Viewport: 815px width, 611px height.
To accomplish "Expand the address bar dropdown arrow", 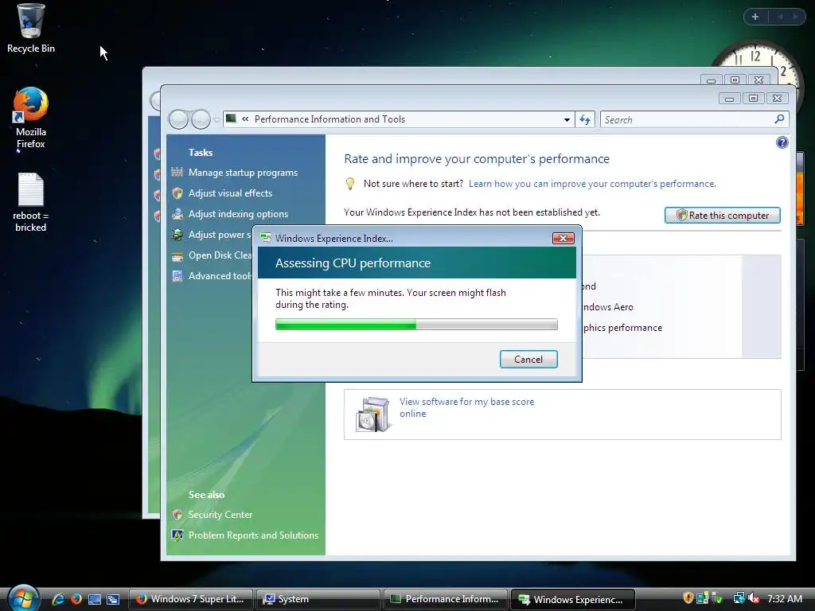I will (567, 119).
